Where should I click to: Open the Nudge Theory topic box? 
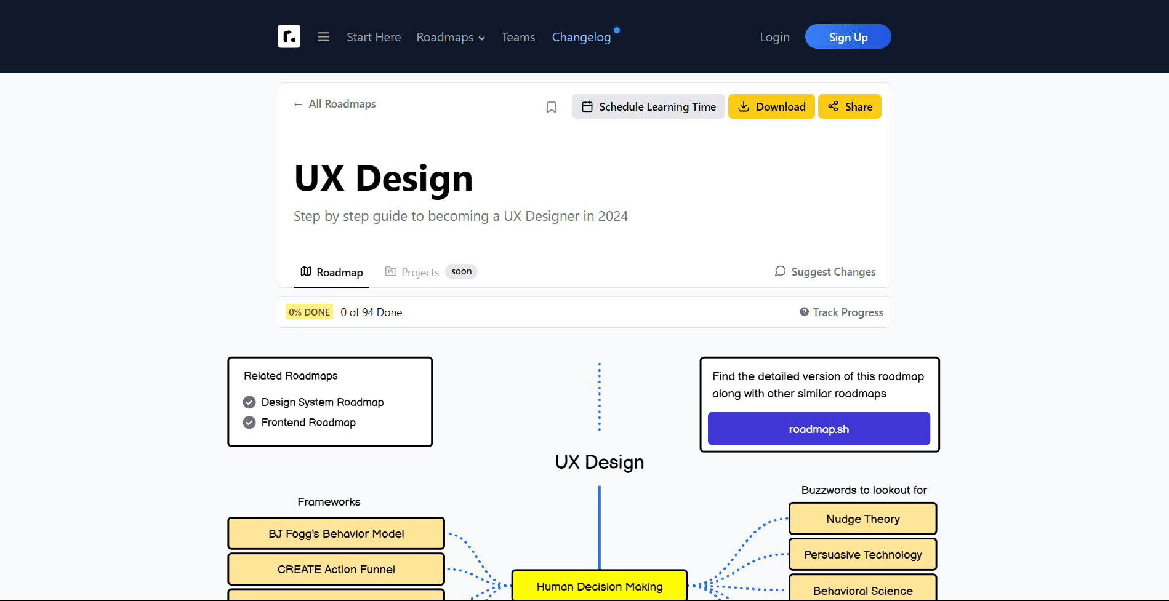point(862,519)
